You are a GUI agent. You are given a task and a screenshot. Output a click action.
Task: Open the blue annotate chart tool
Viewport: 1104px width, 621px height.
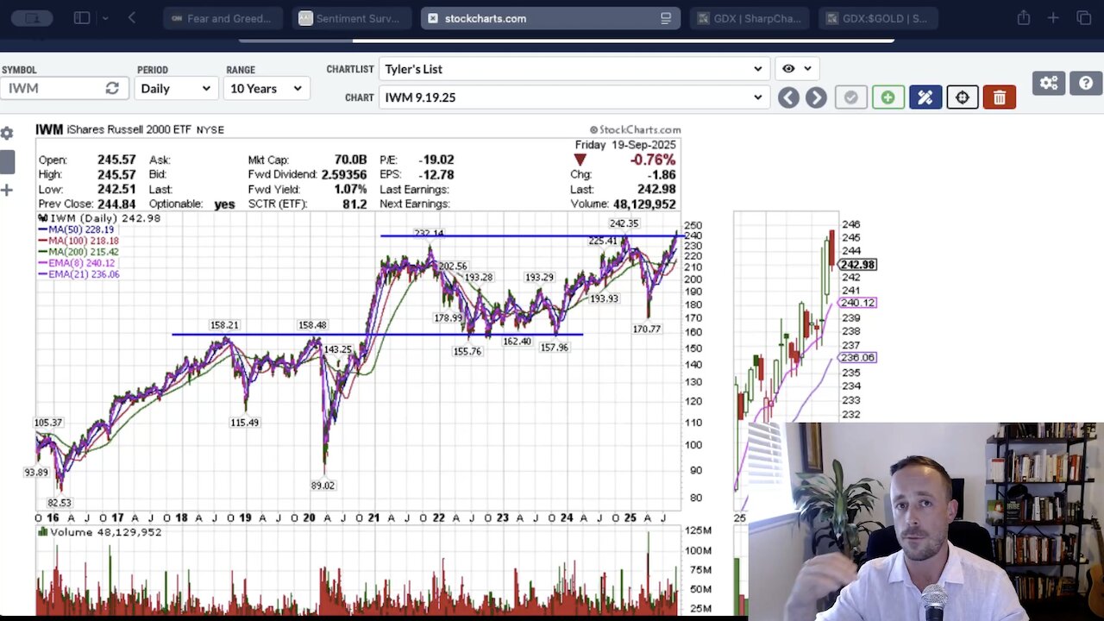click(x=925, y=97)
